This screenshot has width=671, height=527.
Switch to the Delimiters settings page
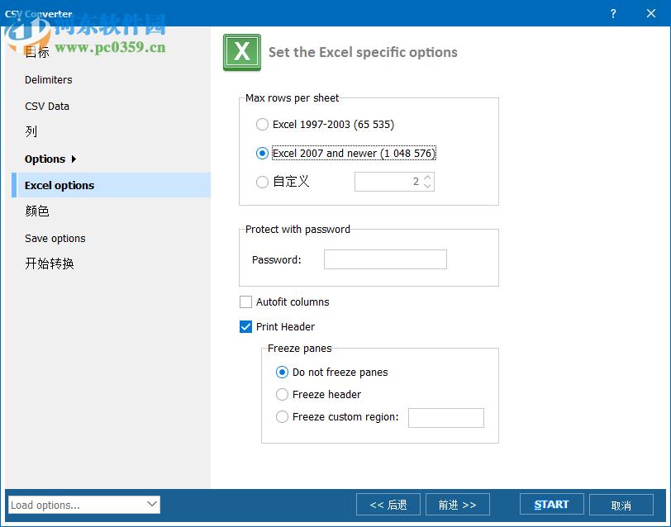tap(48, 79)
